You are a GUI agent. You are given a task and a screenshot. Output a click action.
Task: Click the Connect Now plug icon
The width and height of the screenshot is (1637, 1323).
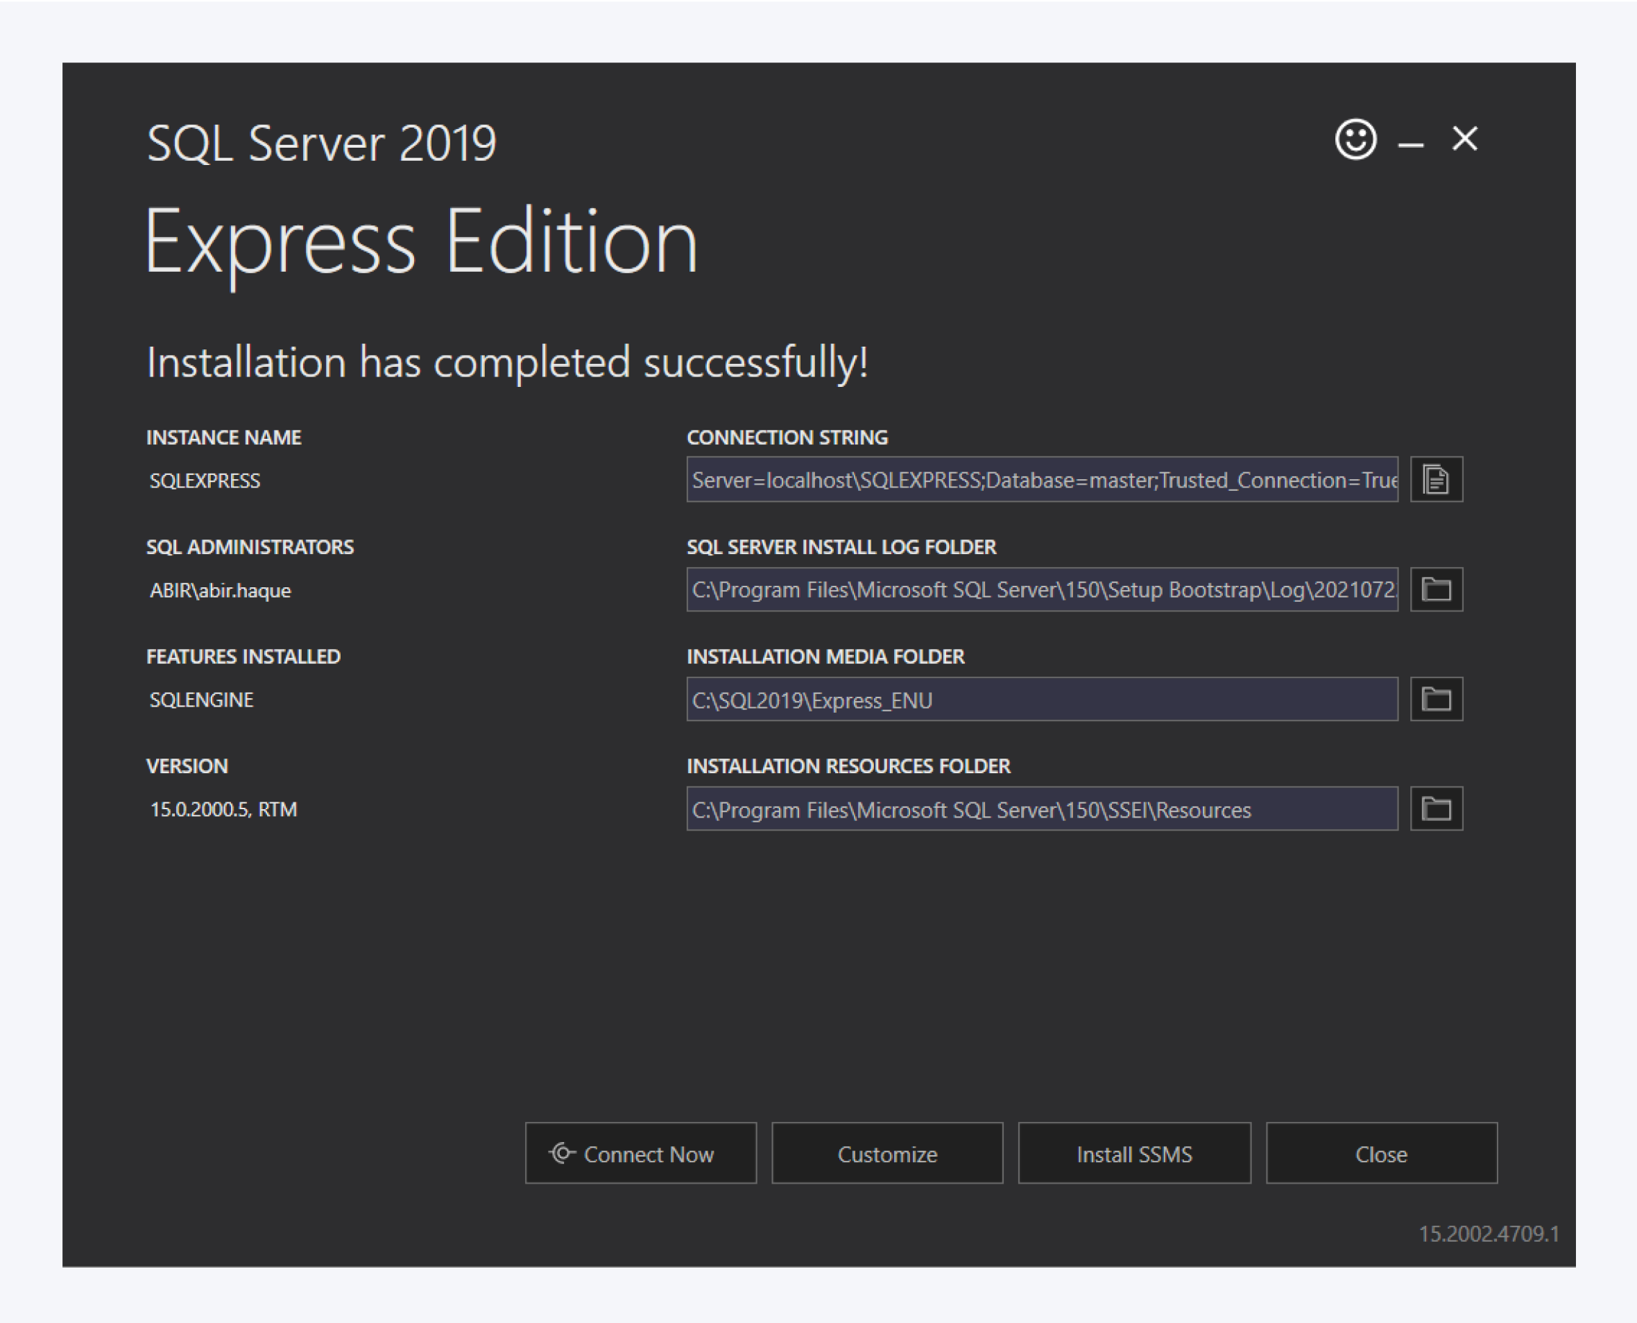pos(562,1153)
